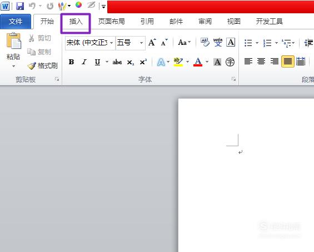Apply numbered list
This screenshot has height=252, width=314.
click(267, 43)
